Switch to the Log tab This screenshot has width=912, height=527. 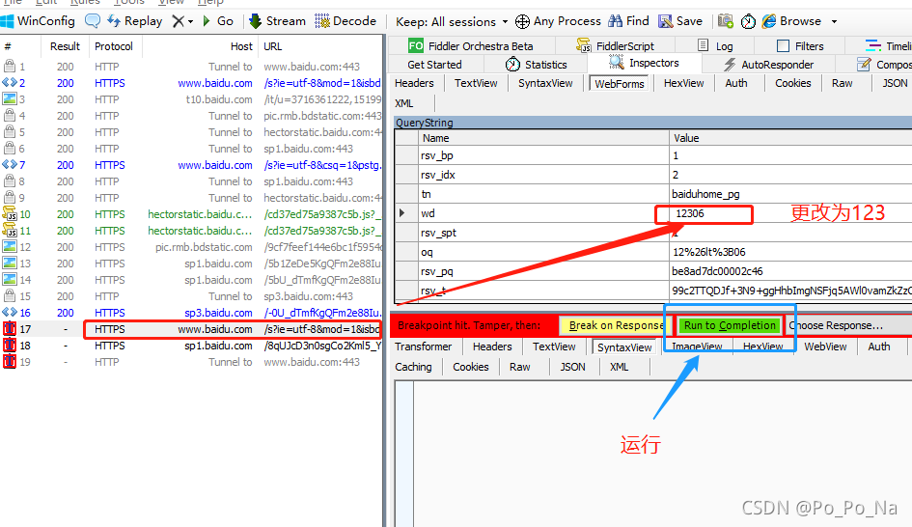715,46
